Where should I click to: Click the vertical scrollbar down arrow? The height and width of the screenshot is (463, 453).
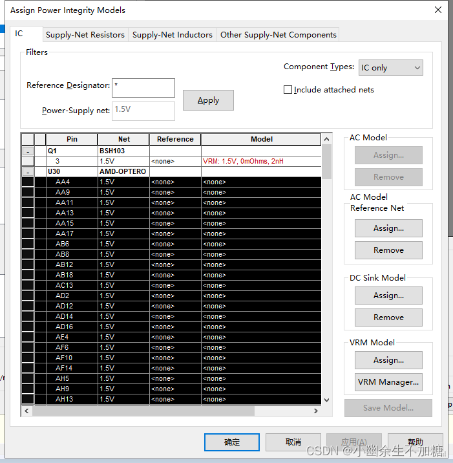pos(326,400)
